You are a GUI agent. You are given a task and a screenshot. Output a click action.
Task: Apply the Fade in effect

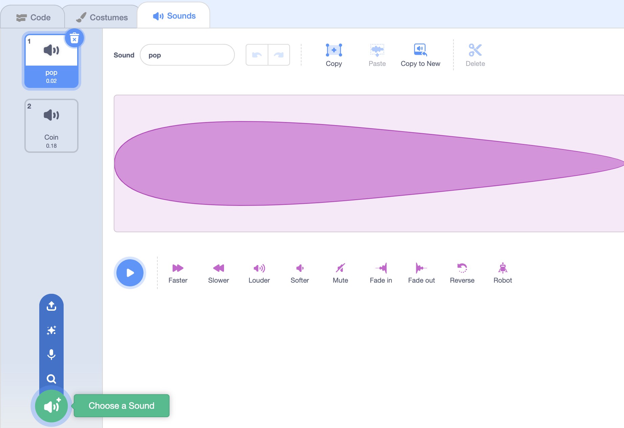tap(381, 274)
